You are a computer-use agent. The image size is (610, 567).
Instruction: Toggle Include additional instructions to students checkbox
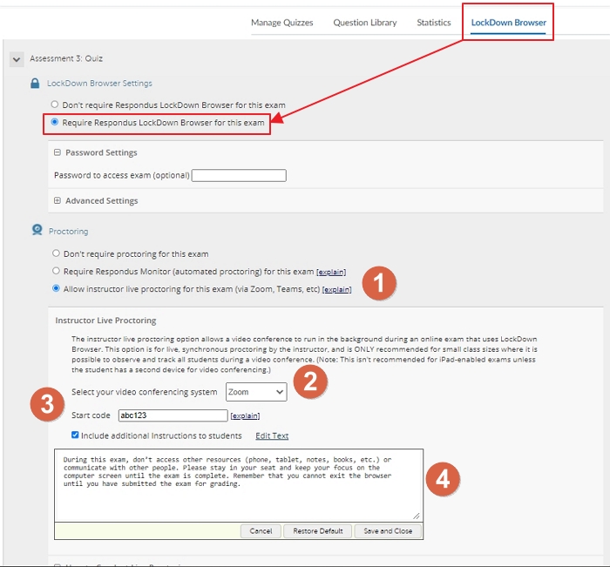(75, 435)
